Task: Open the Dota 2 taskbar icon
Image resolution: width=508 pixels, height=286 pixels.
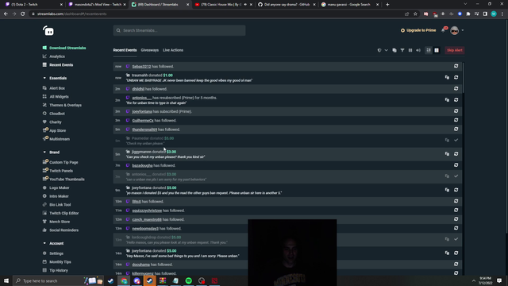Action: 214,280
